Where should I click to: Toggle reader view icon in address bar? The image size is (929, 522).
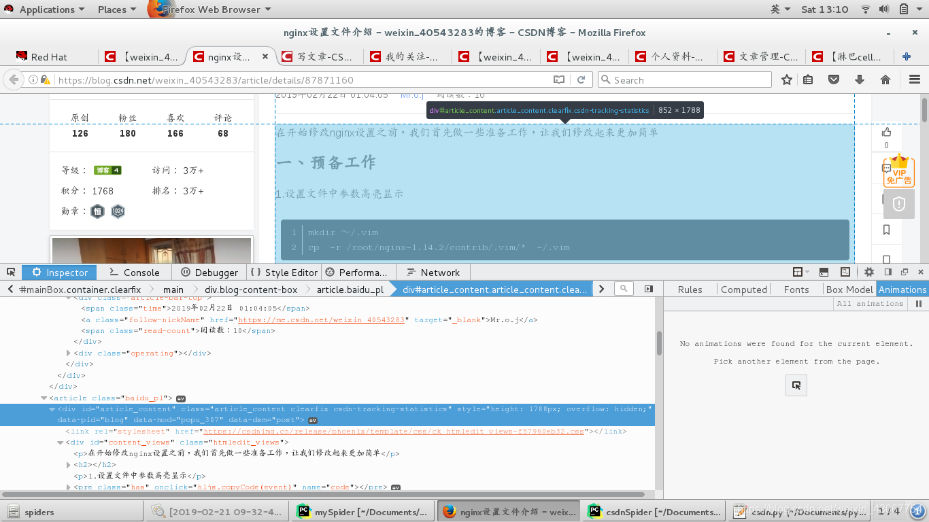click(559, 80)
